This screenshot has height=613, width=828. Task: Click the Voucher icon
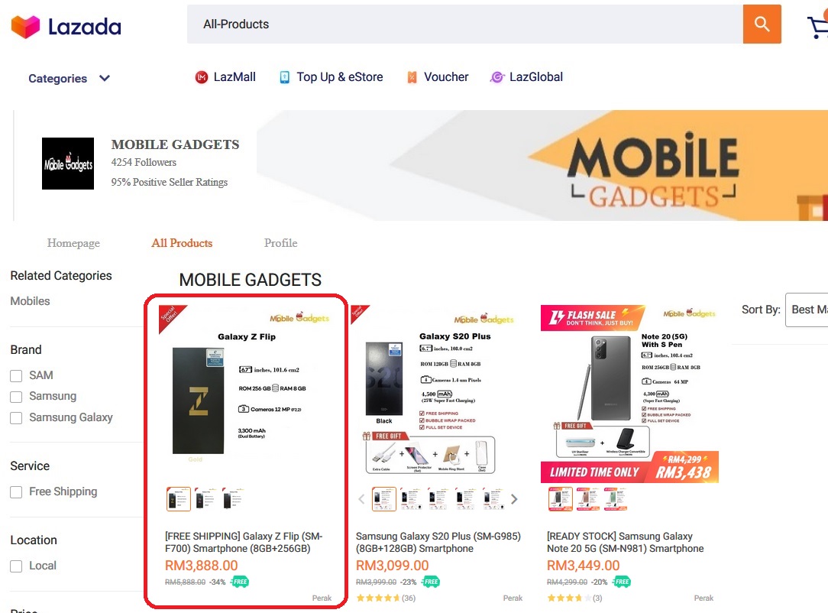point(412,77)
